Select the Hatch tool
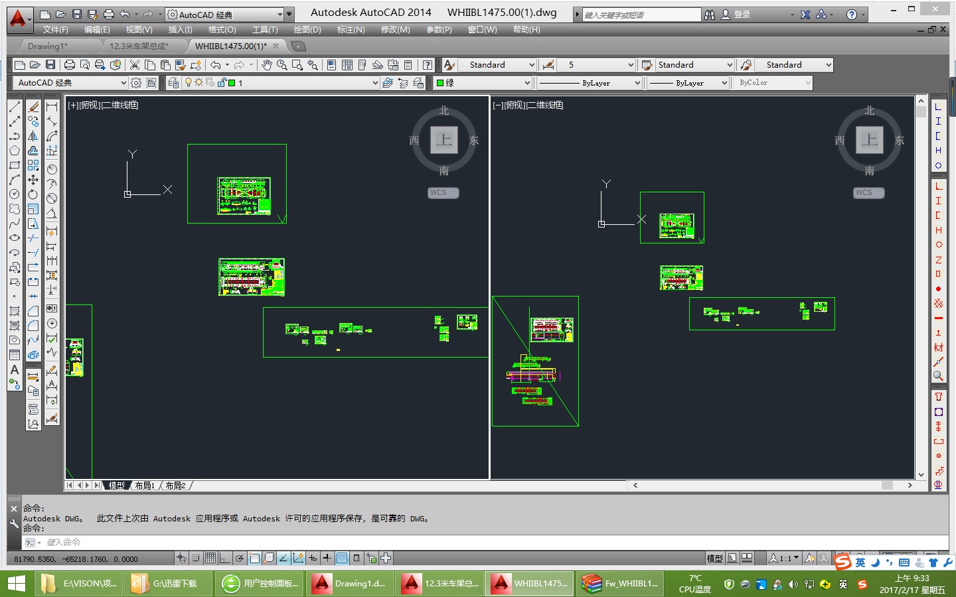Screen dimensions: 956x597 15,311
